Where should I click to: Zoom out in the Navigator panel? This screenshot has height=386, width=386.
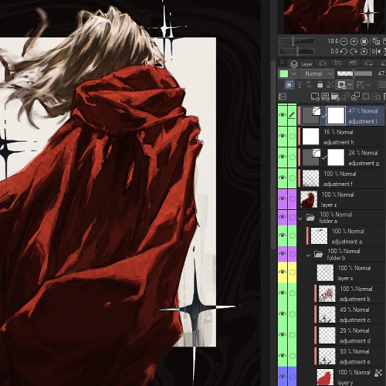pyautogui.click(x=344, y=41)
